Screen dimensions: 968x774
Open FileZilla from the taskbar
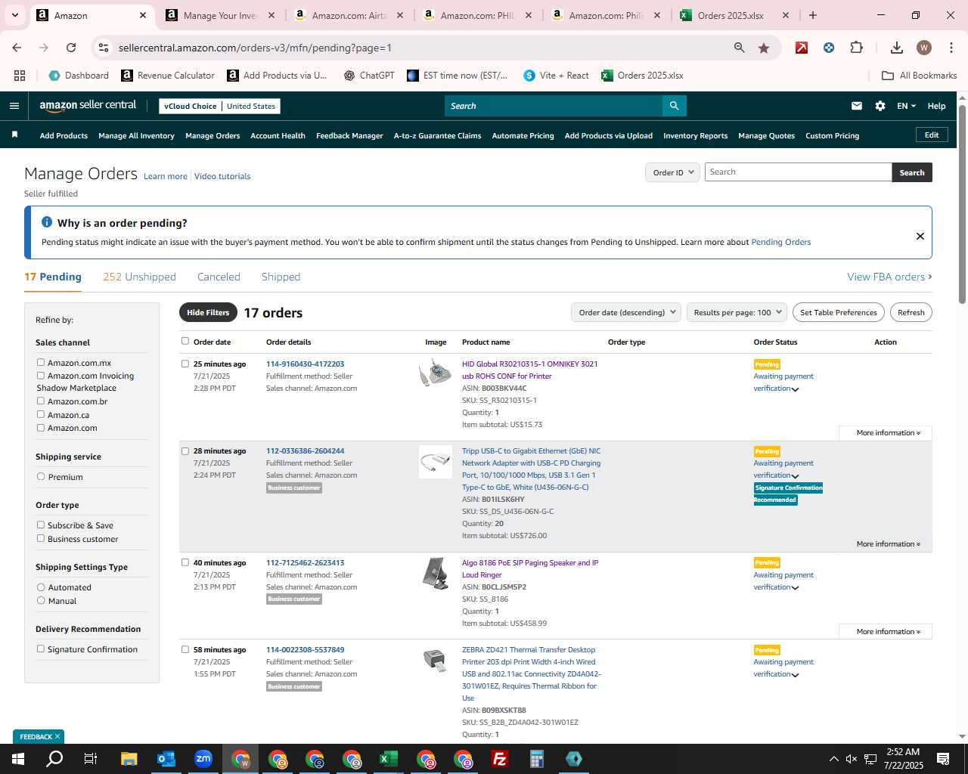[x=500, y=759]
